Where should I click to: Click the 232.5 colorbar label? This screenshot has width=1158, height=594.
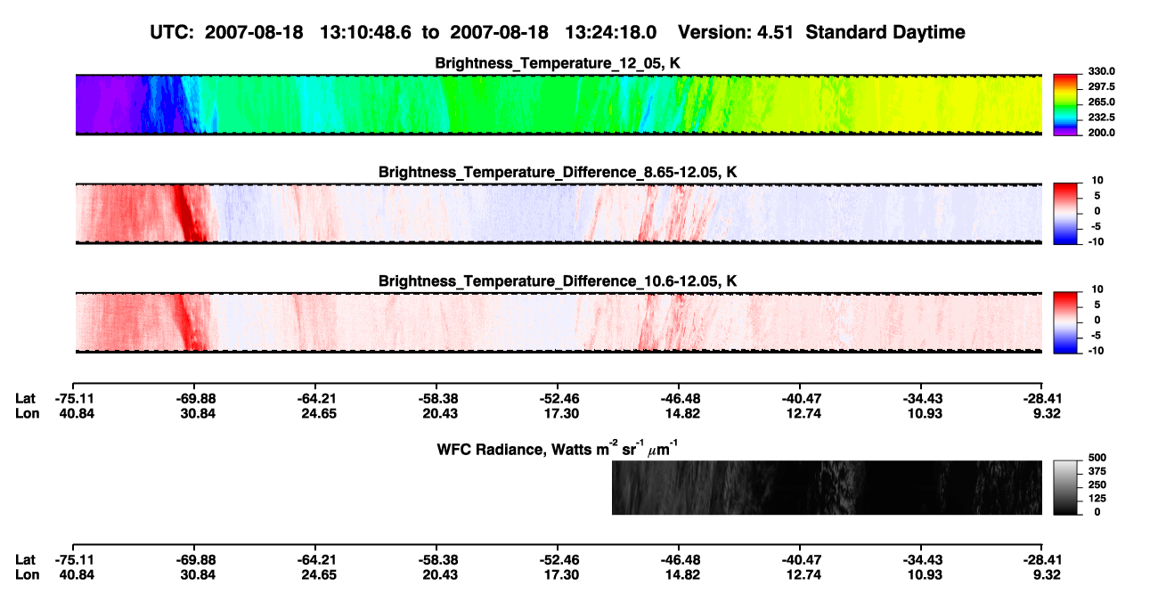pyautogui.click(x=1101, y=117)
